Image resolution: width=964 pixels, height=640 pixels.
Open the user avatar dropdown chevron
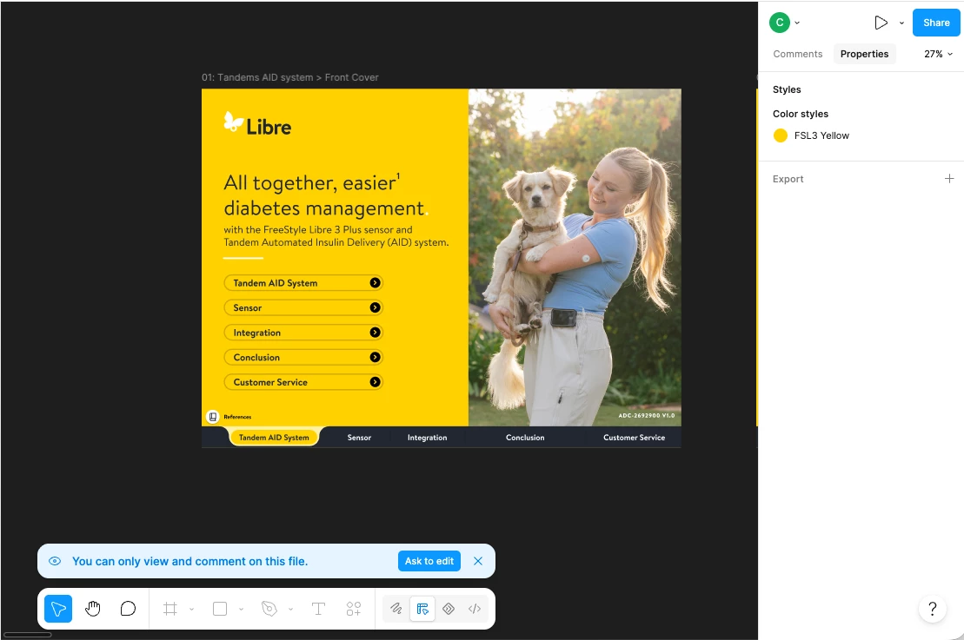797,23
